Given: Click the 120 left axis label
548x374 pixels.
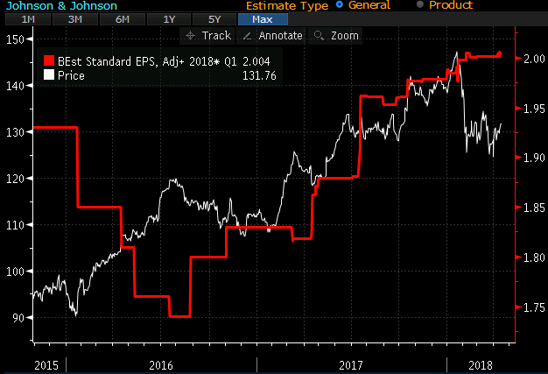Looking at the screenshot, I should point(15,179).
